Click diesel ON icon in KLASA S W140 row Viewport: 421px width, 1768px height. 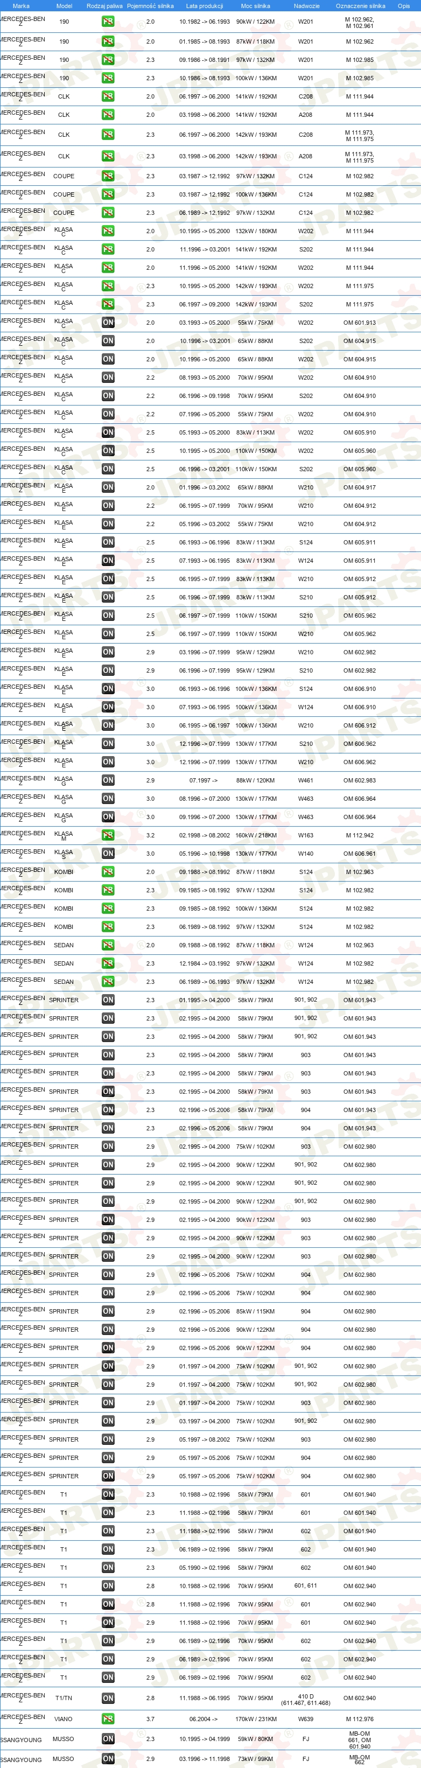click(108, 854)
